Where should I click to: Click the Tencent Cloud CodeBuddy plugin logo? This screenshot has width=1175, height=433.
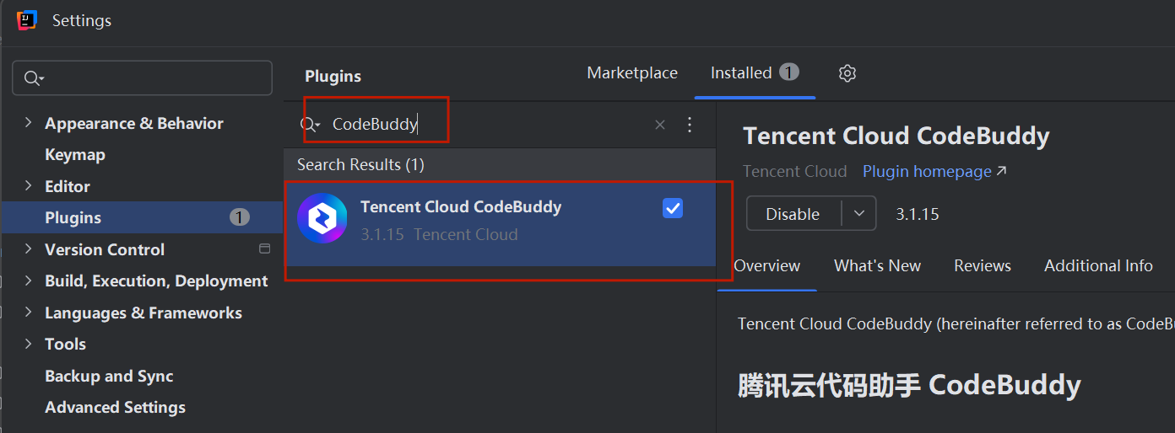[322, 219]
